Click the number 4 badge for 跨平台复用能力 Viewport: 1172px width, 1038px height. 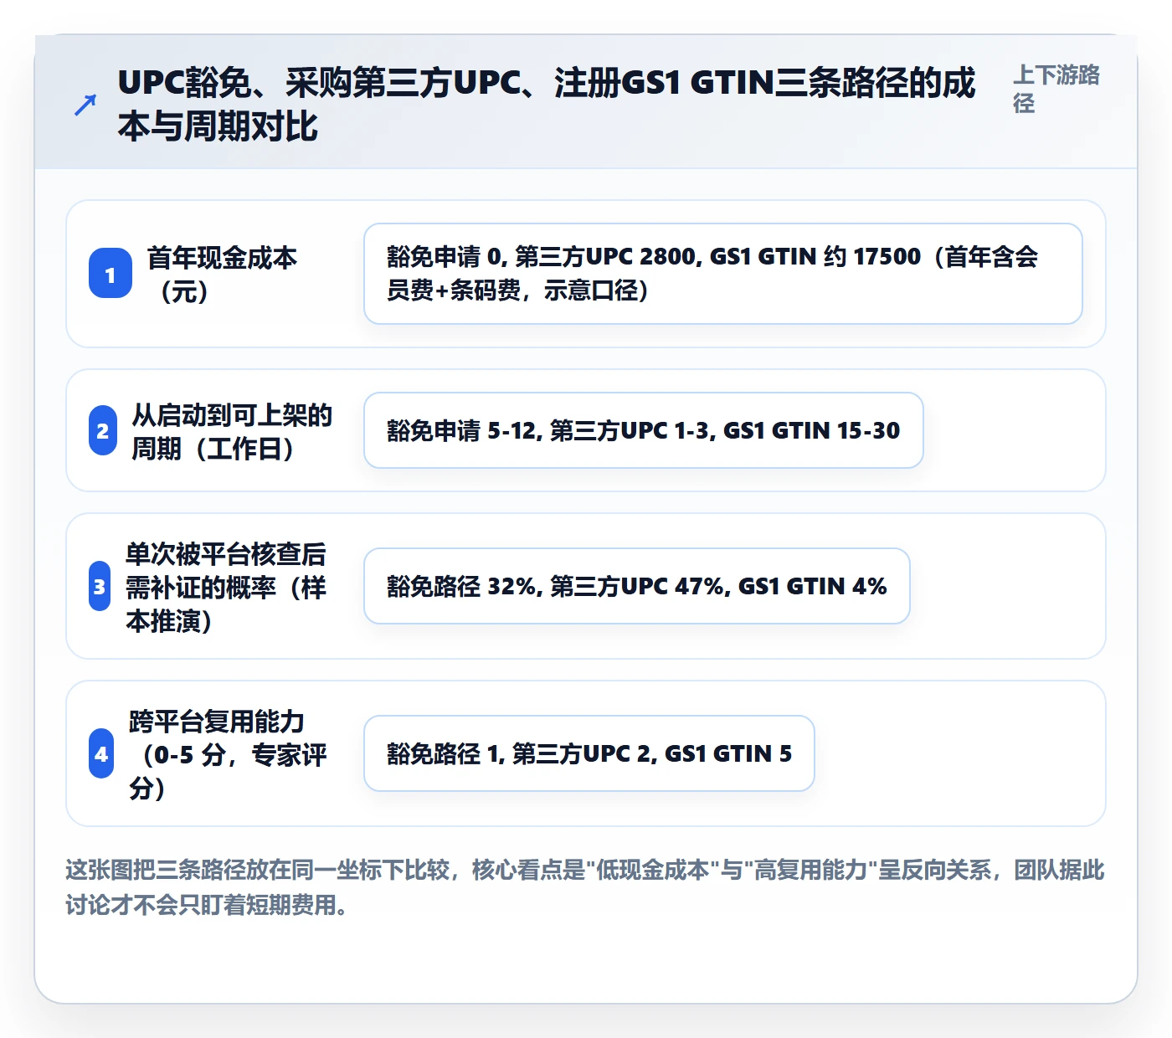pos(101,753)
